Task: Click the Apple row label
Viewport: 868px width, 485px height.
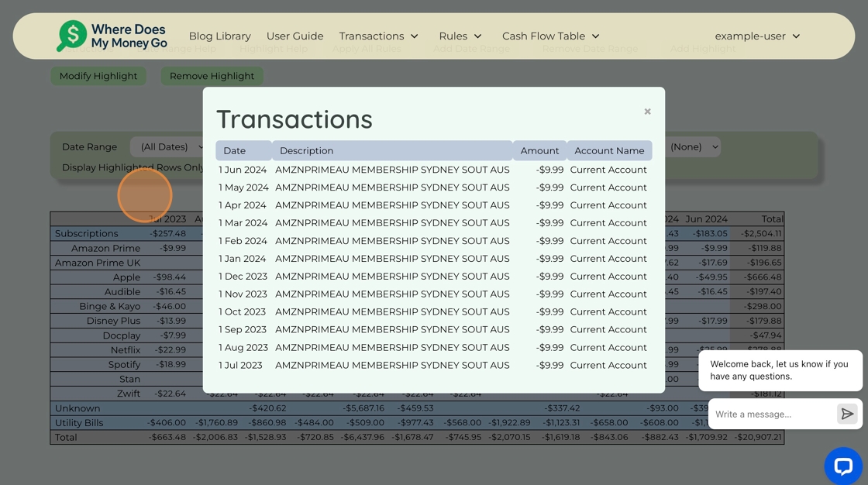Action: (x=127, y=277)
